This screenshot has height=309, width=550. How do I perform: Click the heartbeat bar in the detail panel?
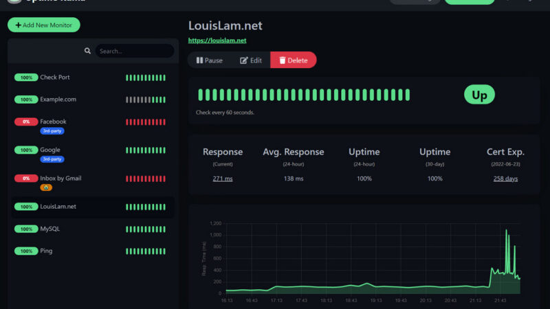(x=303, y=95)
